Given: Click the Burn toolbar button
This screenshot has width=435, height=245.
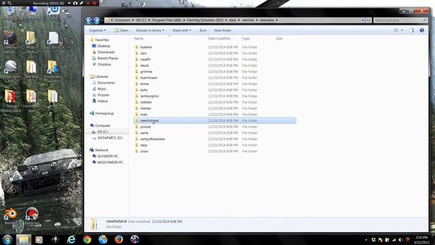Looking at the screenshot, I should [x=203, y=30].
